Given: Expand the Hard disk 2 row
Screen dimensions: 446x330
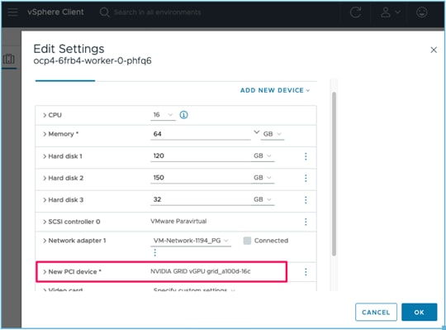Looking at the screenshot, I should 45,178.
